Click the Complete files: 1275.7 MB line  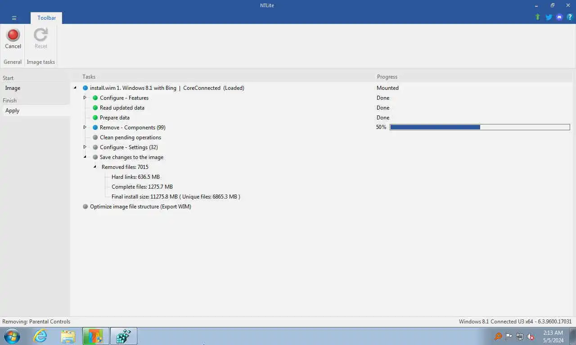[142, 187]
